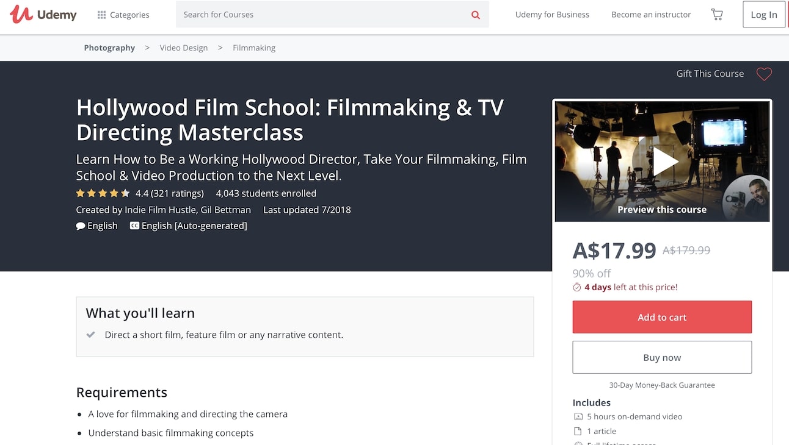Click the course title heading
Image resolution: width=789 pixels, height=445 pixels.
pyautogui.click(x=290, y=119)
